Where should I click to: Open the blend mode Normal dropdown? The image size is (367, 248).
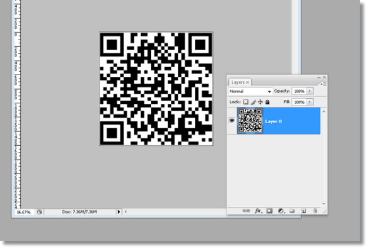click(x=250, y=92)
